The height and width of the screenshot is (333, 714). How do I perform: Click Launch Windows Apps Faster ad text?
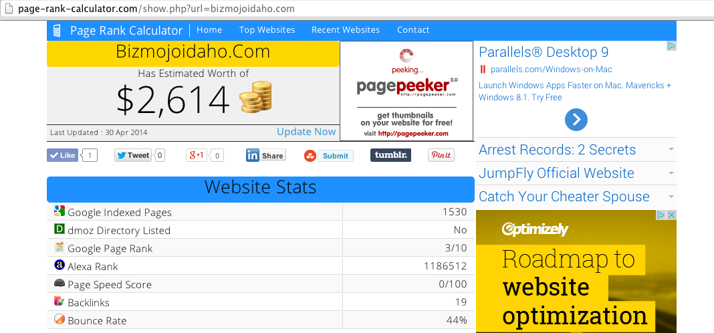(575, 91)
